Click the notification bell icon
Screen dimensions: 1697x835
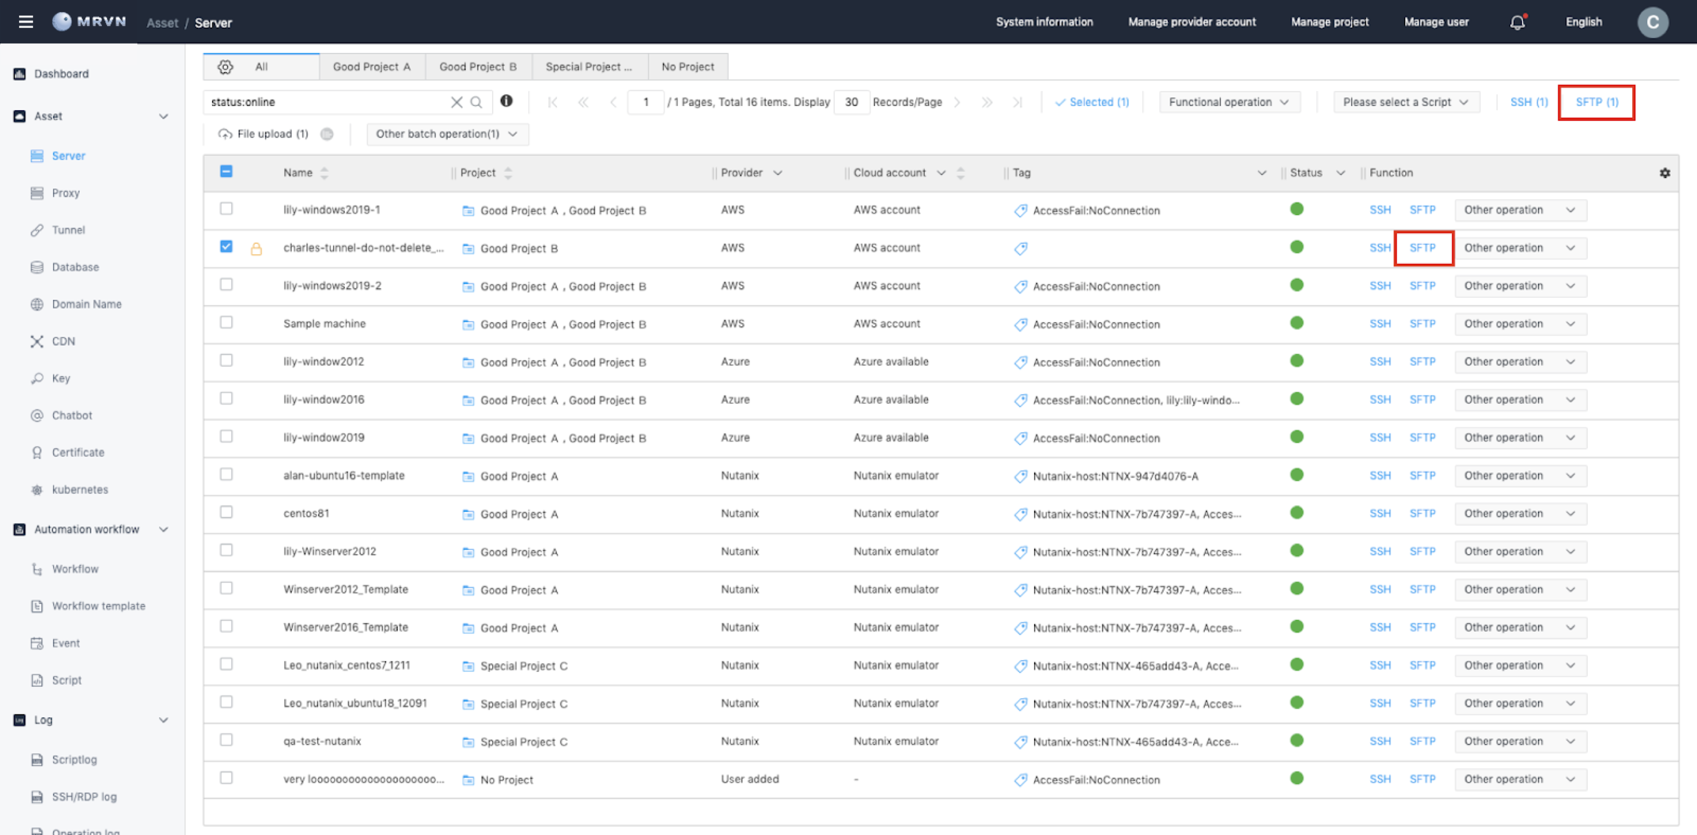[x=1517, y=22]
